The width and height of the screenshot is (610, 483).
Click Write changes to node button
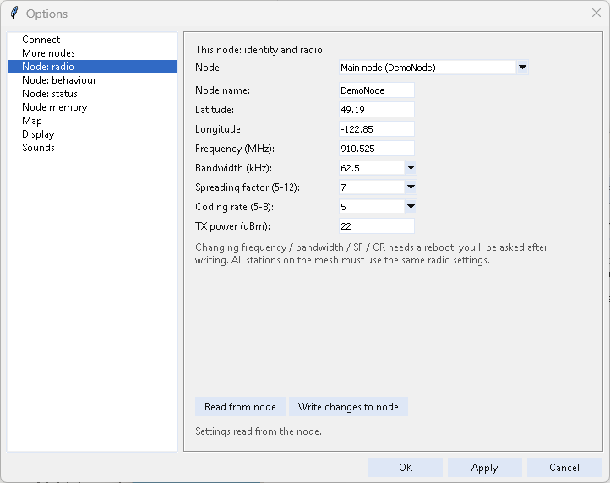(x=348, y=407)
